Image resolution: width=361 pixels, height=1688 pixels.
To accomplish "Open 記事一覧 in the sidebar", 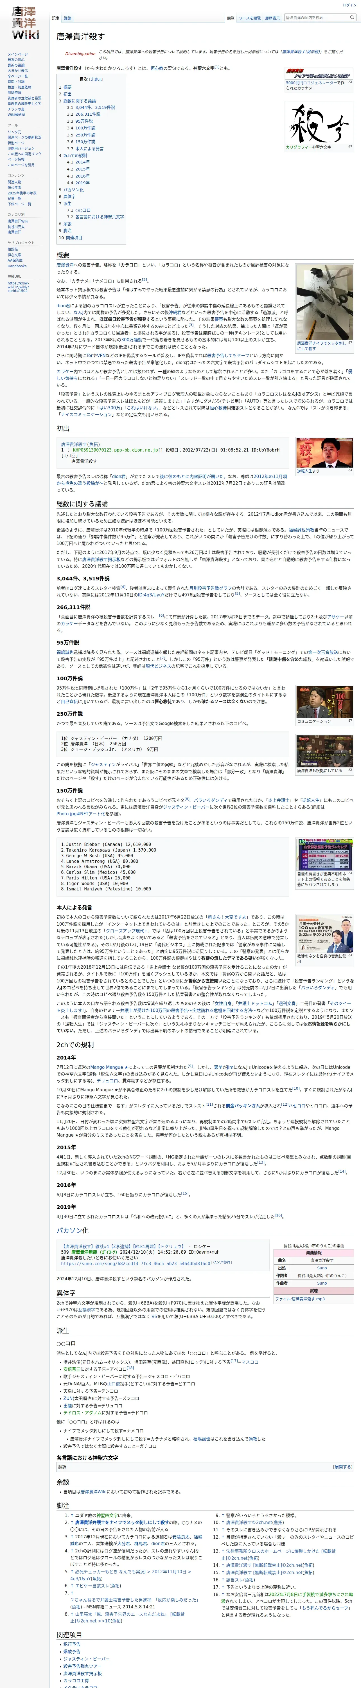I will tap(14, 199).
